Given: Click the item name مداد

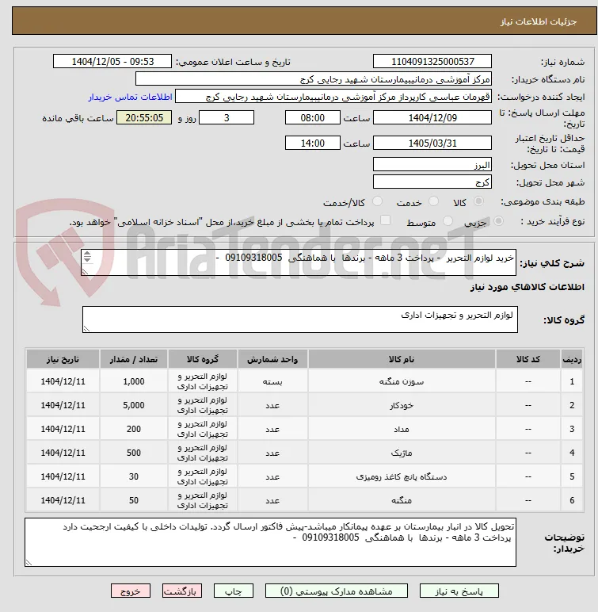Looking at the screenshot, I should coord(402,429).
